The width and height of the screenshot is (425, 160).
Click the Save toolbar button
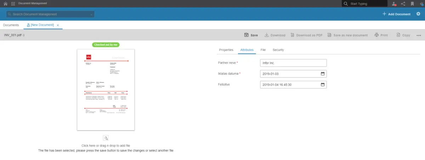251,35
